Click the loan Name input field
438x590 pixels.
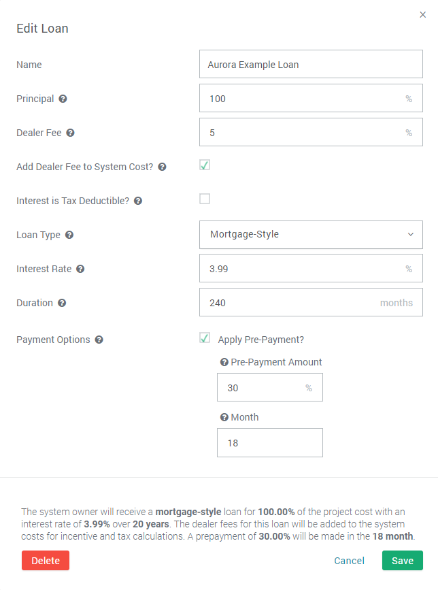[x=311, y=65]
